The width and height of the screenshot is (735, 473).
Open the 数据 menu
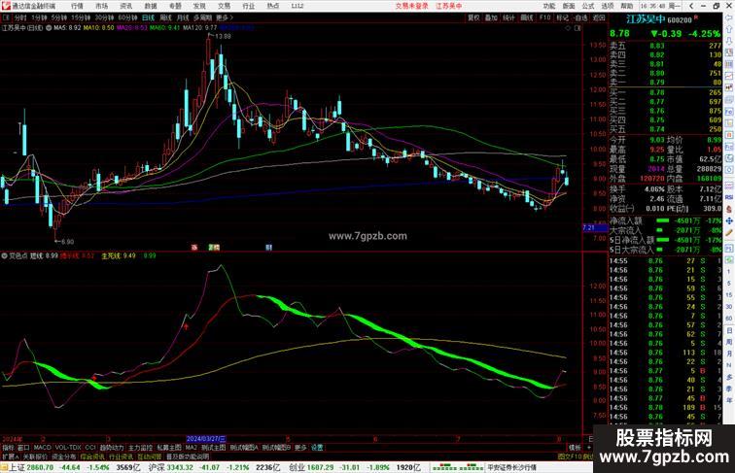pyautogui.click(x=151, y=6)
